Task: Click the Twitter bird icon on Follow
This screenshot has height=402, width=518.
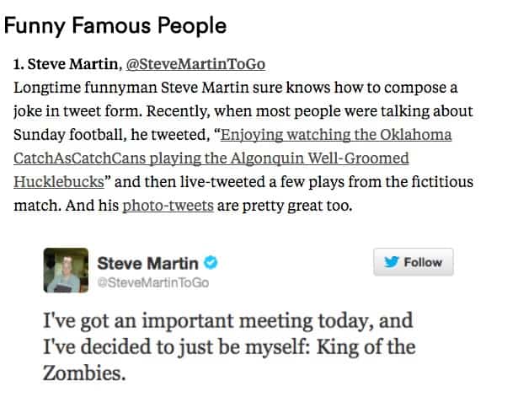Action: [392, 262]
